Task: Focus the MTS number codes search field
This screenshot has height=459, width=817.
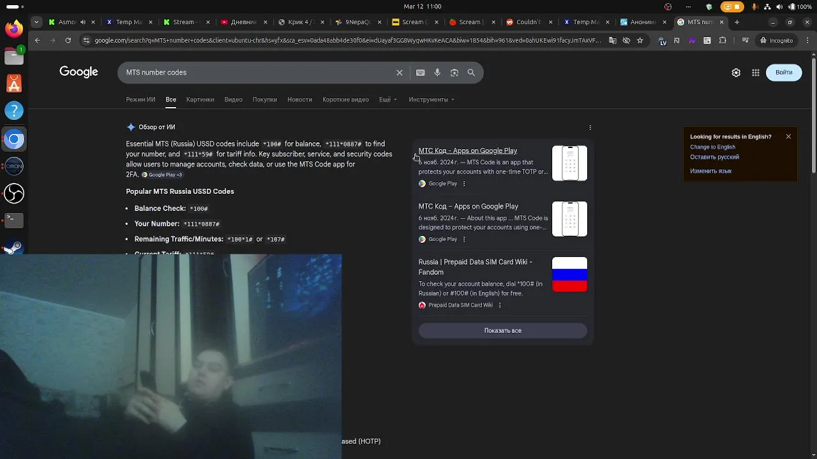Action: pos(259,73)
